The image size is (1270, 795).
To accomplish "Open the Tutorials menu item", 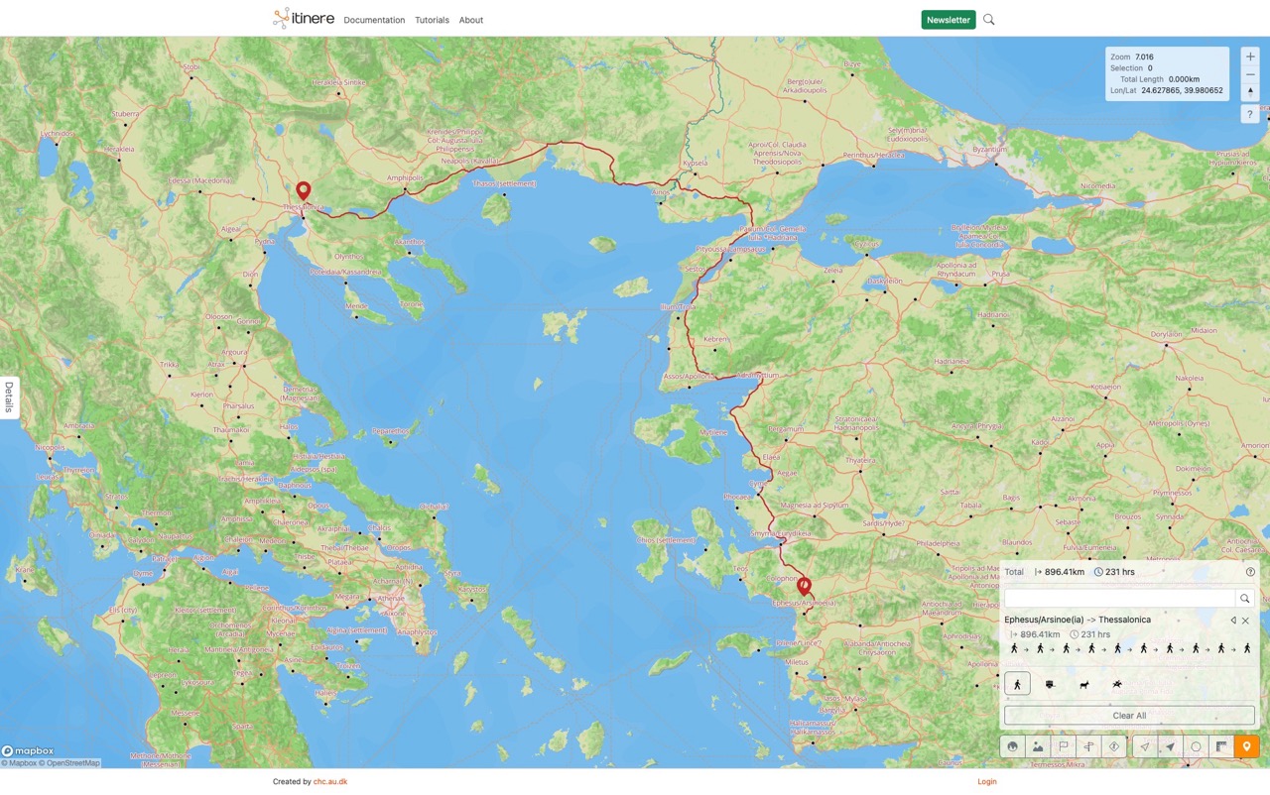I will coord(432,20).
